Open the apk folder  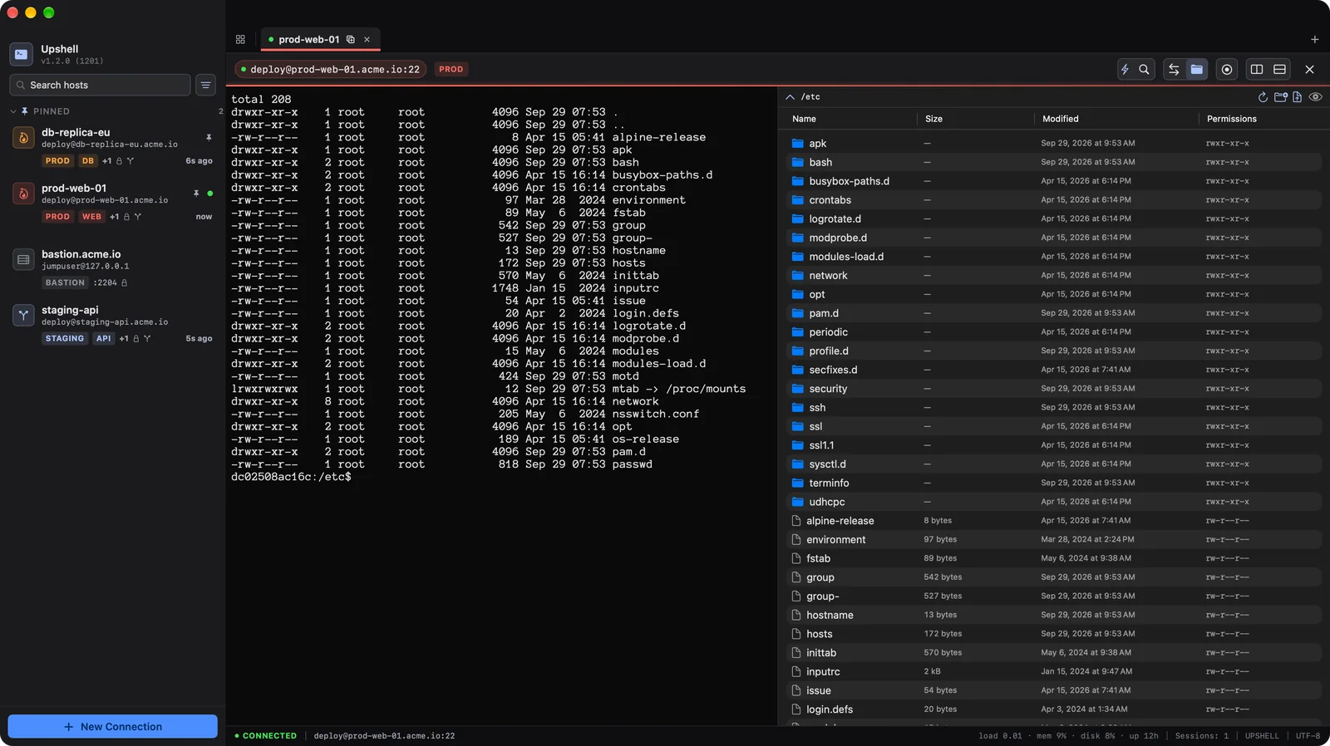[1054, 143]
